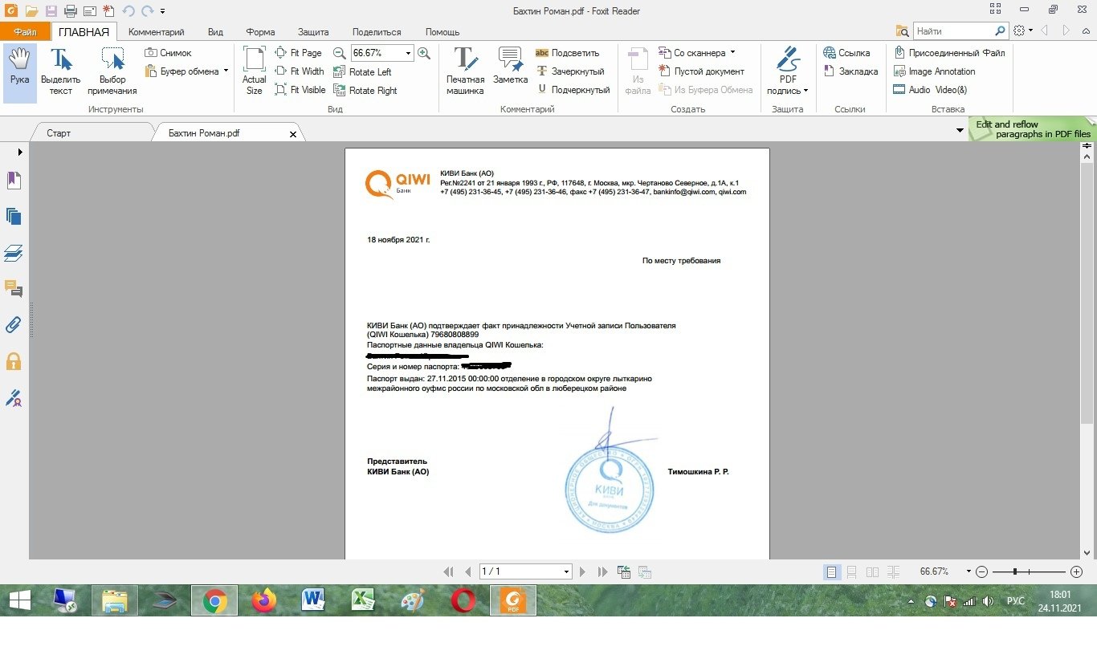
Task: Click the Actual Size view icon
Action: point(254,71)
